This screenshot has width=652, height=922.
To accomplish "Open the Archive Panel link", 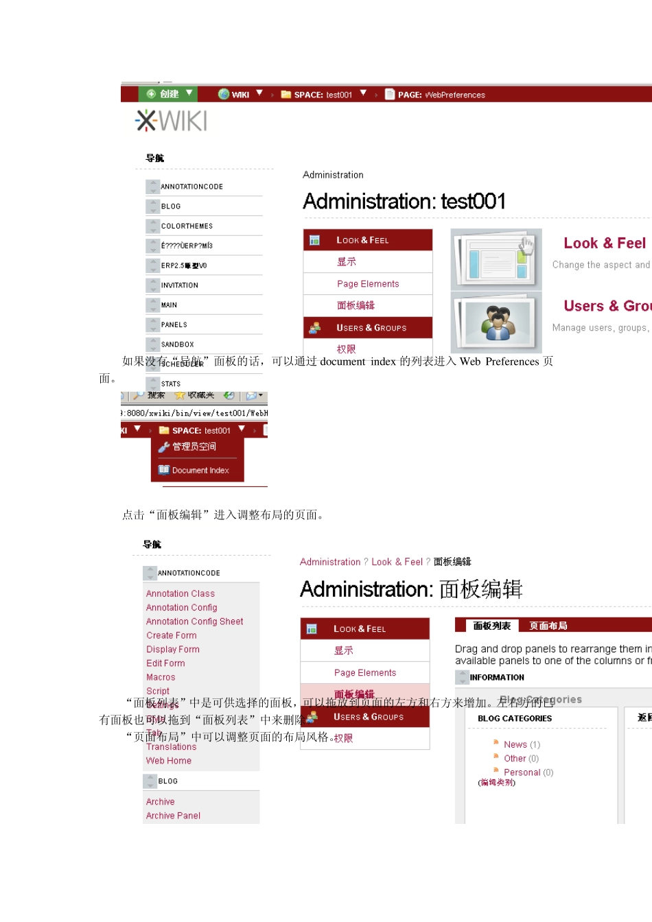I will tap(174, 816).
